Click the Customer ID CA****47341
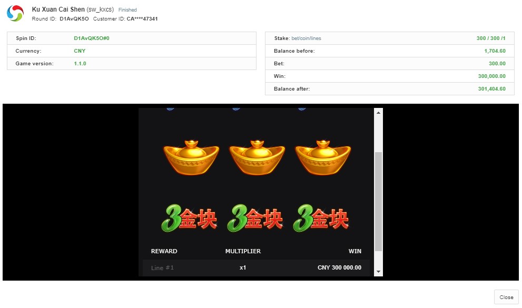 point(142,18)
